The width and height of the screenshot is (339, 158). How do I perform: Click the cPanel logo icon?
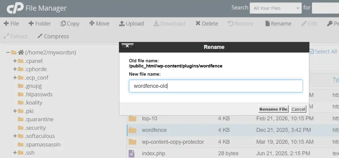15,8
